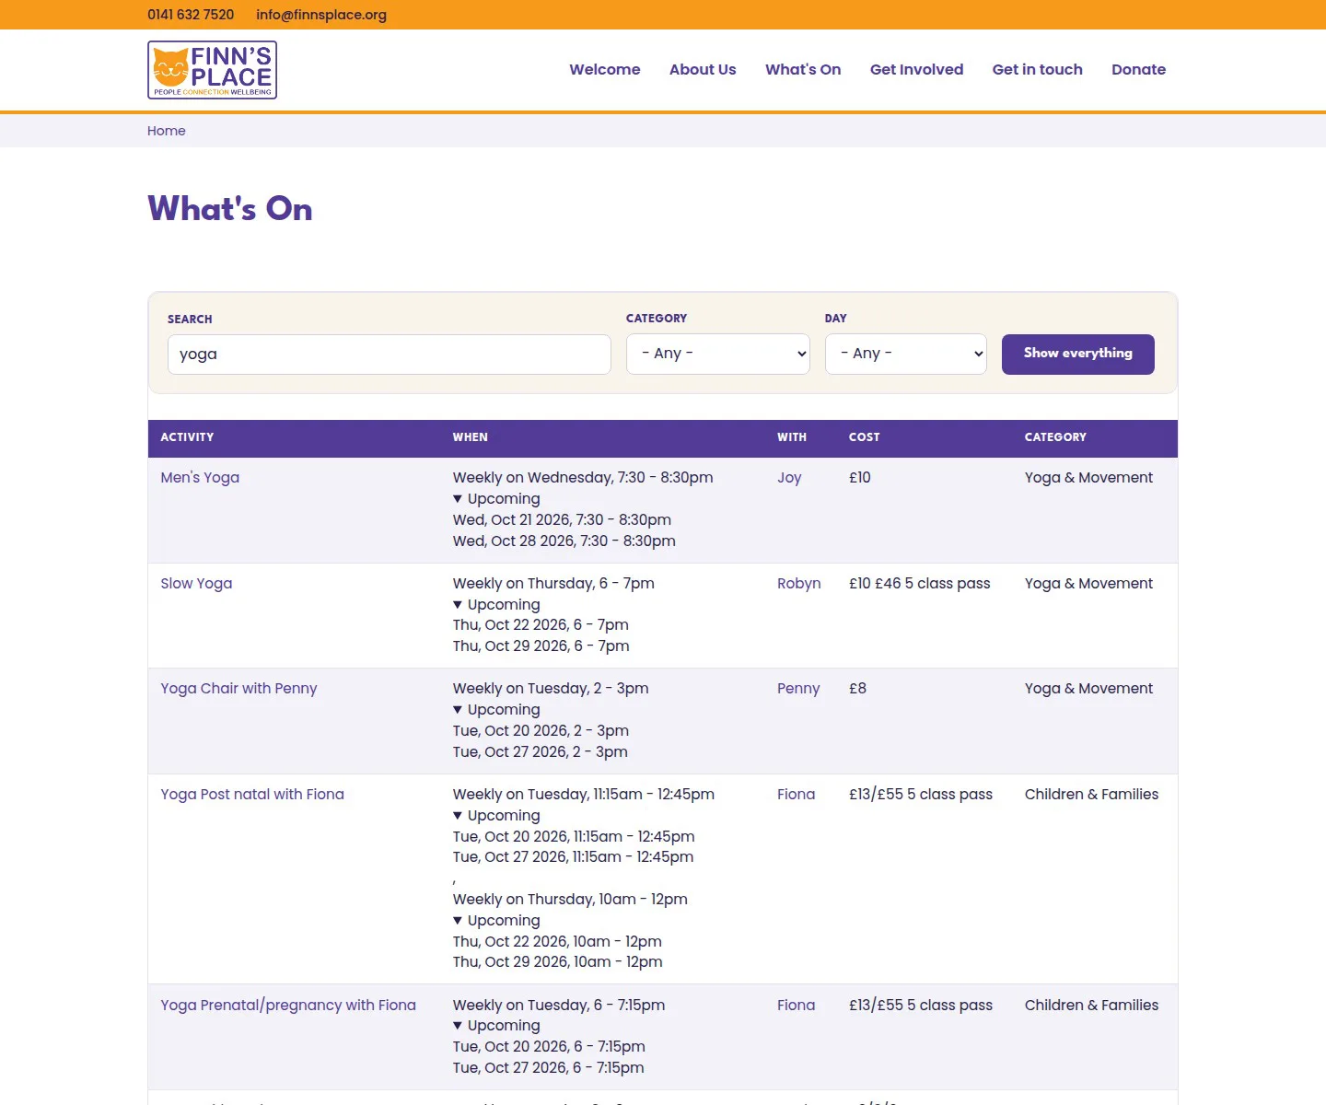Click the Cost column header
Image resolution: width=1326 pixels, height=1105 pixels.
[x=865, y=437]
